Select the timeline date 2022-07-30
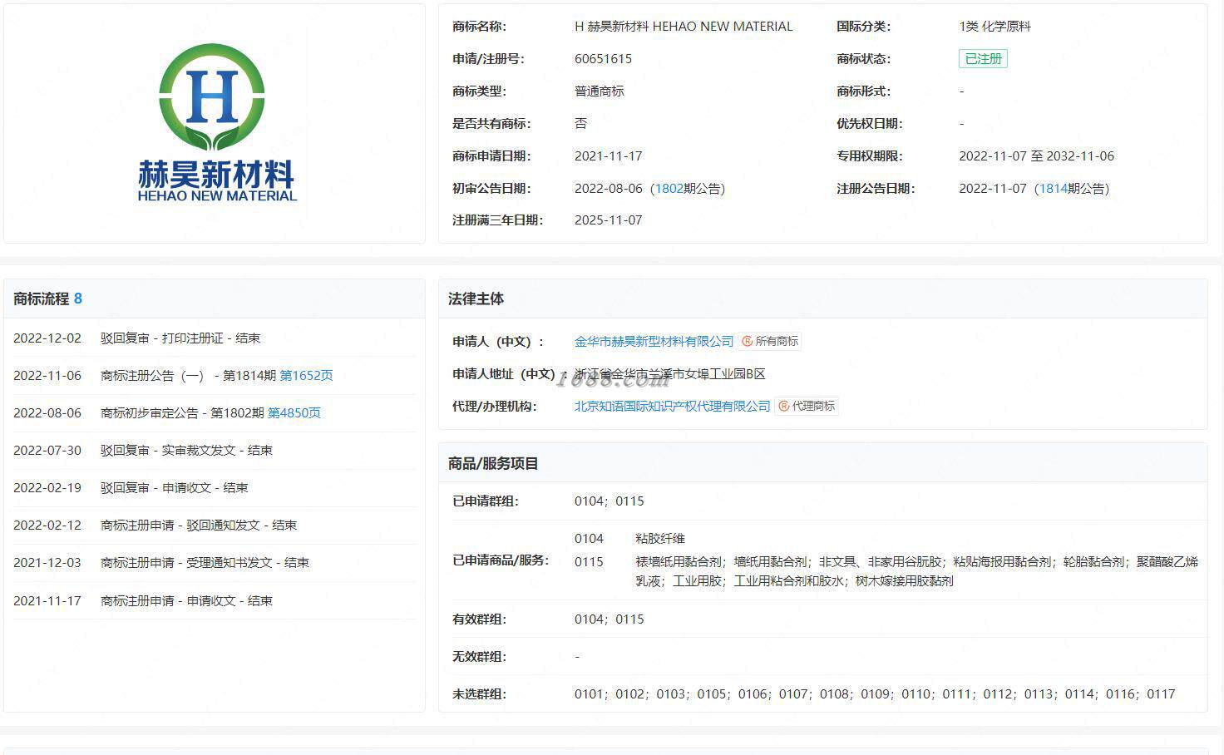1224x755 pixels. [x=47, y=451]
